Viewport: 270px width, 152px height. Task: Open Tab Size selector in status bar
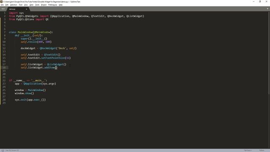click(248, 150)
